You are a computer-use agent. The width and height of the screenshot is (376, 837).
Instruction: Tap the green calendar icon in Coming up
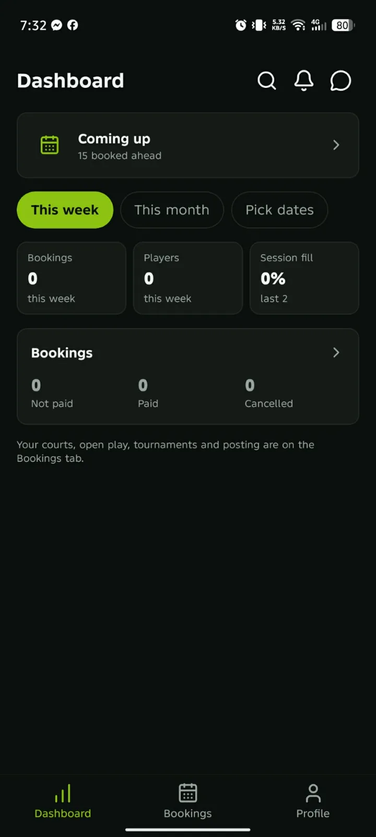(50, 145)
